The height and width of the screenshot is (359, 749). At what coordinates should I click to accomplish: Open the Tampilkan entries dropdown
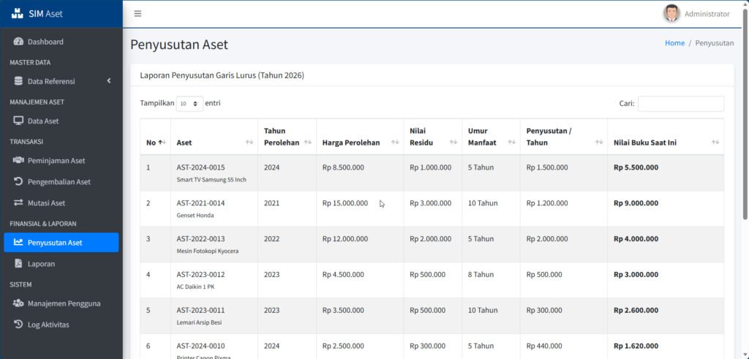(x=189, y=103)
